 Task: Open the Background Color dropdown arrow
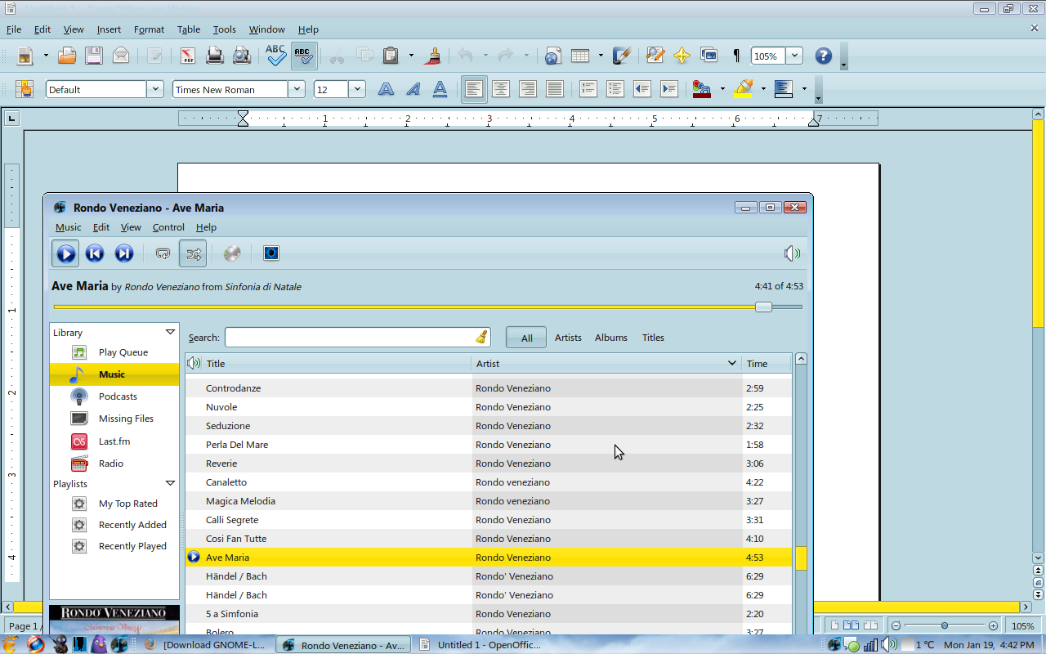[804, 89]
